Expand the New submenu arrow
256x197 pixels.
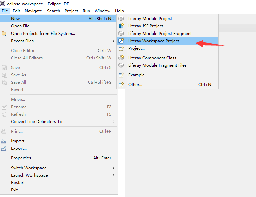[114, 19]
